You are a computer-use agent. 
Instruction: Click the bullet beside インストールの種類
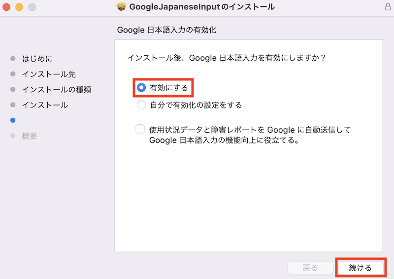13,89
